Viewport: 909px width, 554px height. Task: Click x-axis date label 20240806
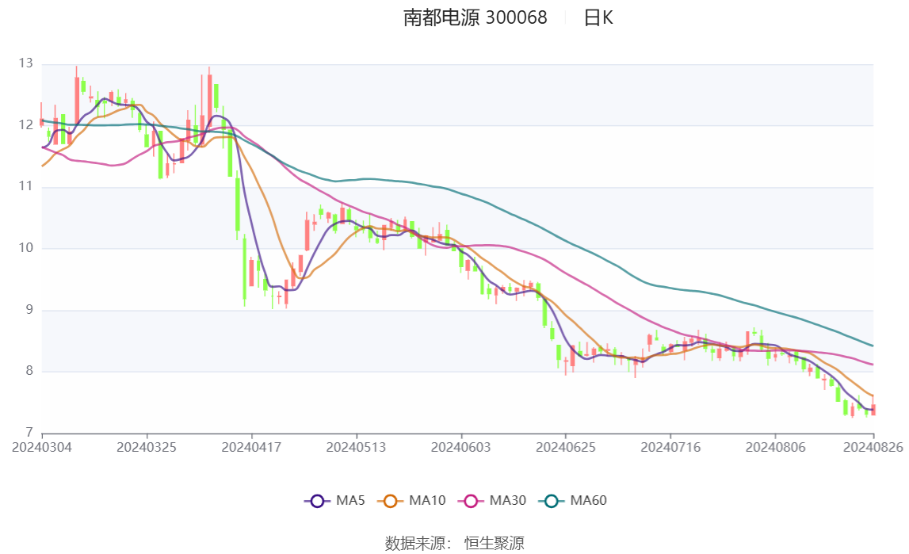[x=776, y=447]
